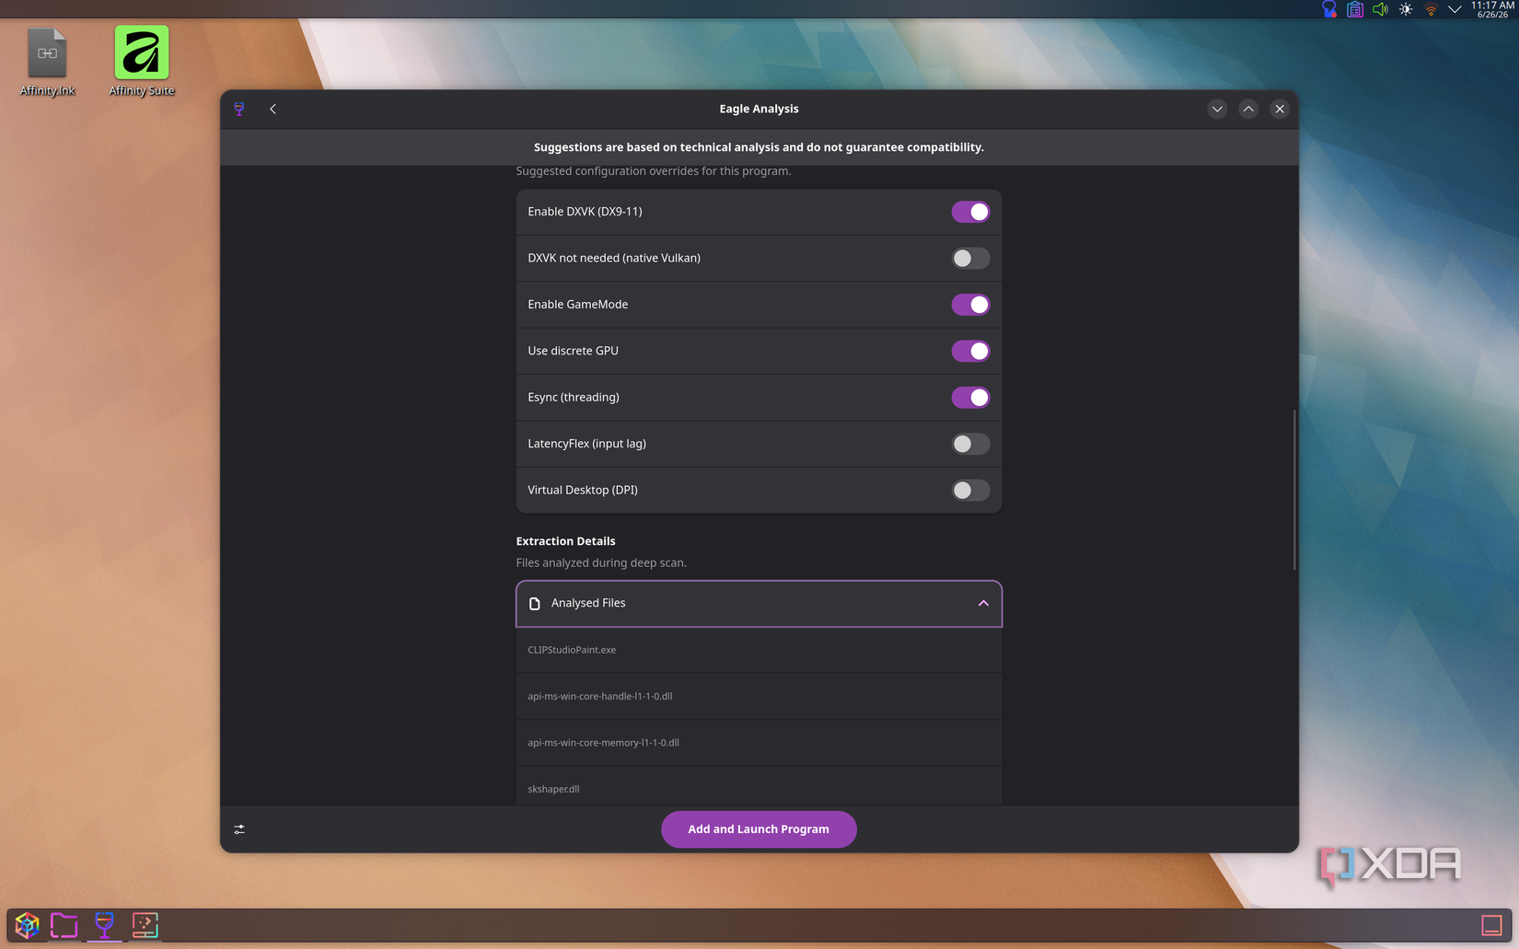Click the back arrow in Eagle Analysis header

[273, 109]
